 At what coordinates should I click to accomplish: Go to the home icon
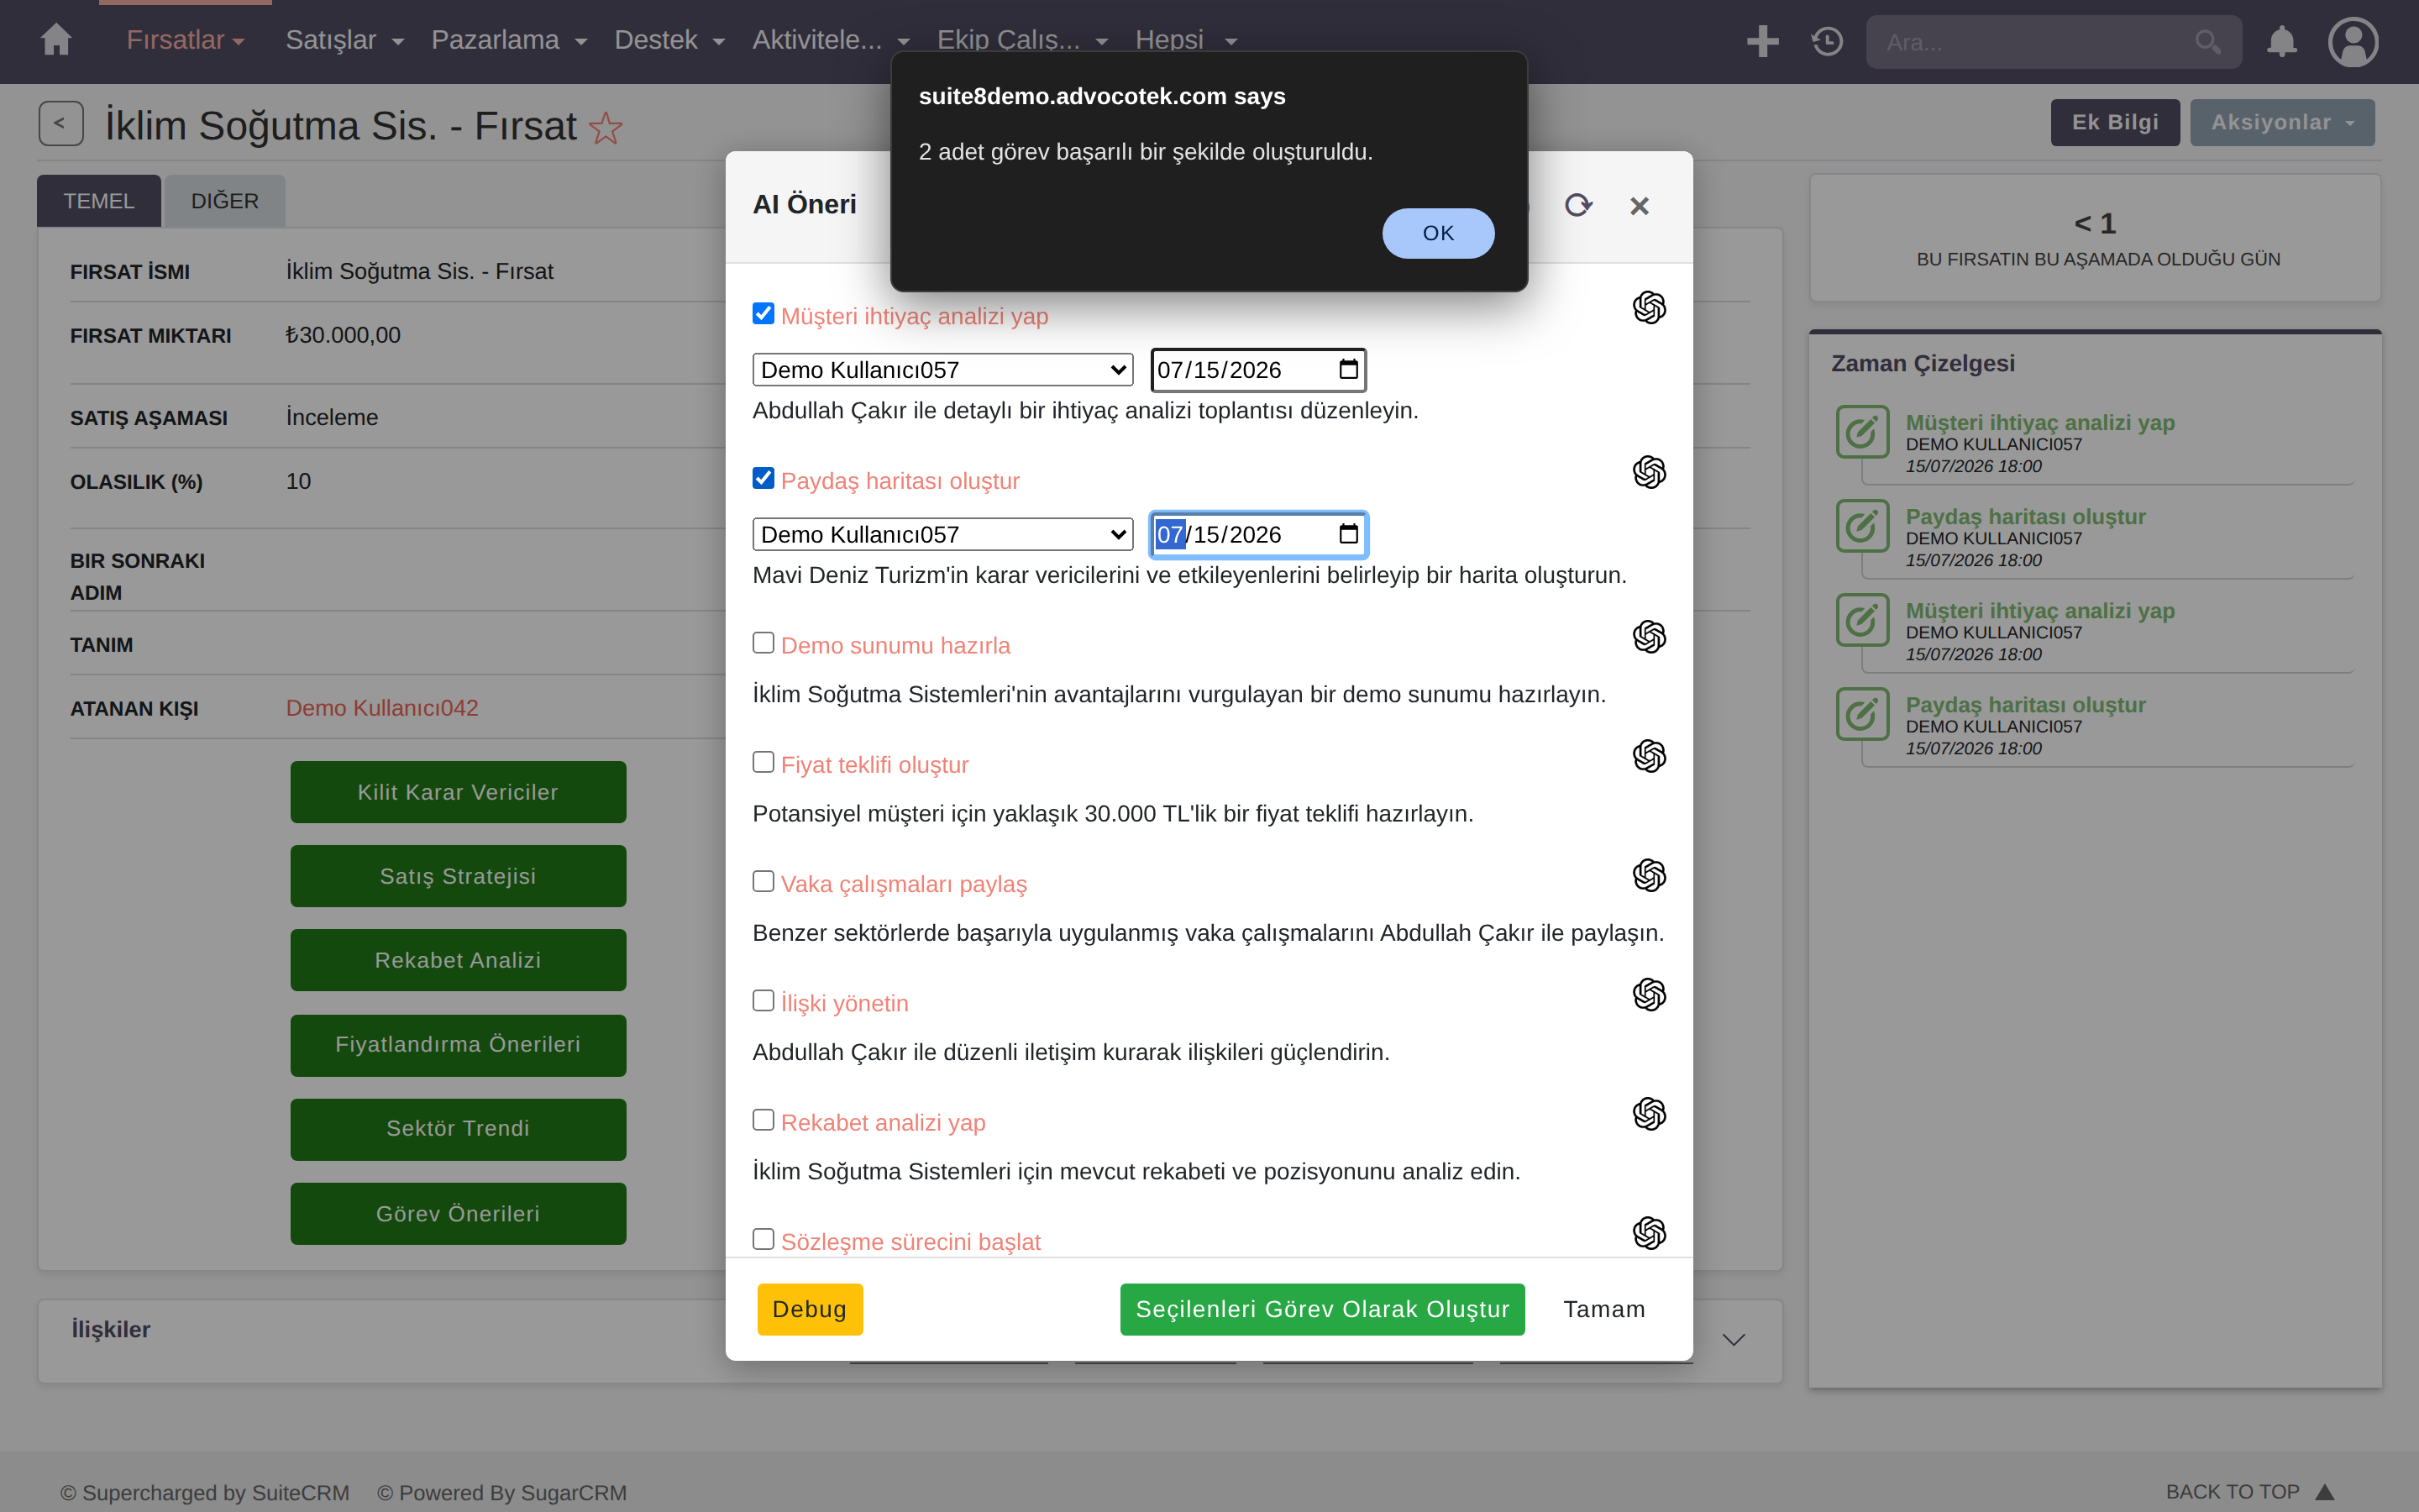click(x=56, y=40)
